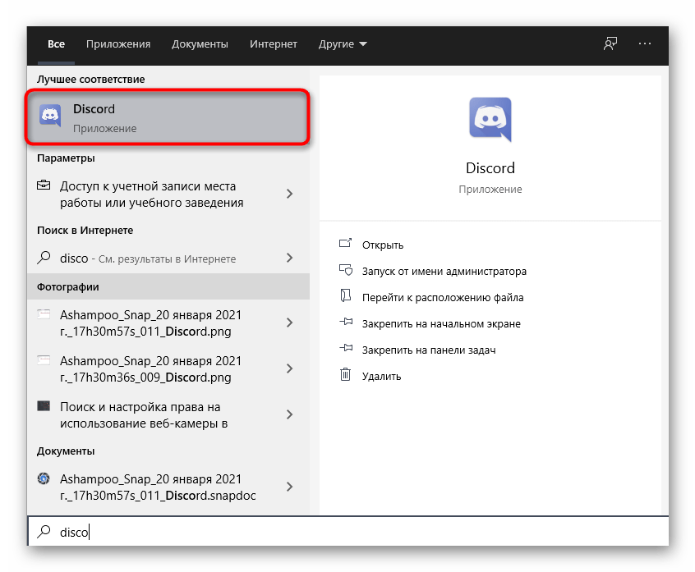Expand arrow for work account access setting
Image resolution: width=695 pixels, height=572 pixels.
tap(289, 194)
